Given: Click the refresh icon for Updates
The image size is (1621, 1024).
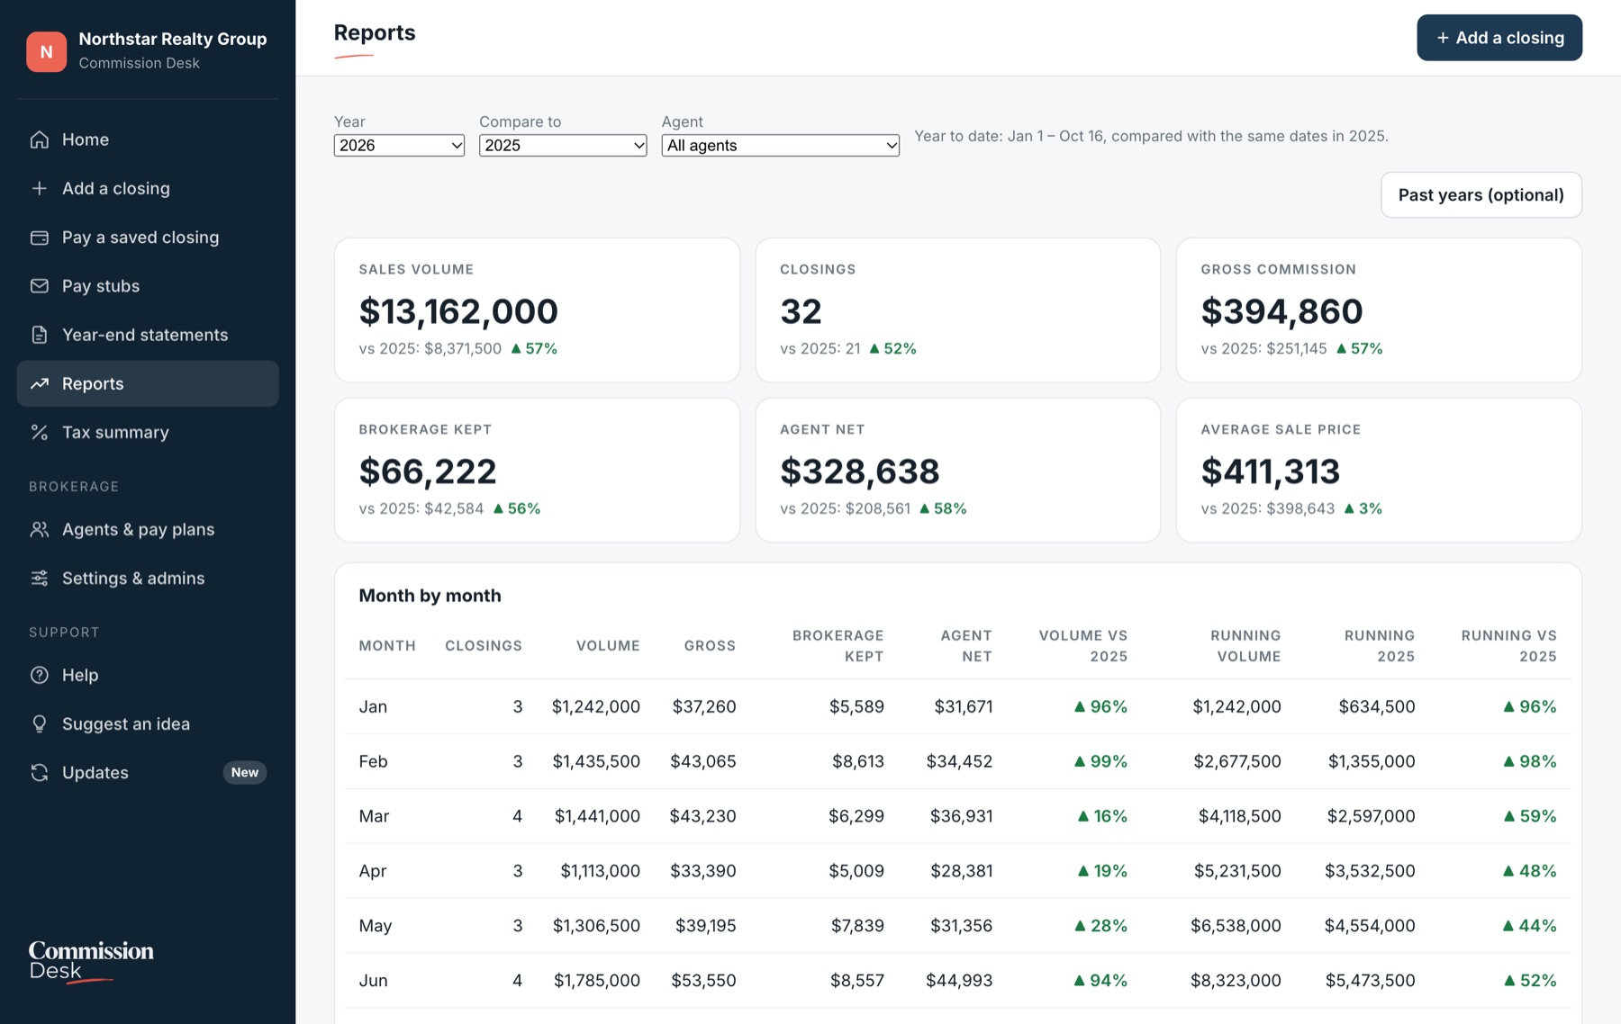Looking at the screenshot, I should tap(39, 772).
